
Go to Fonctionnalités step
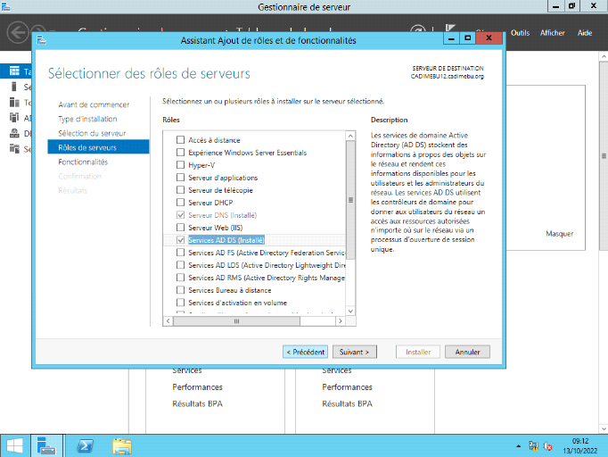point(83,162)
